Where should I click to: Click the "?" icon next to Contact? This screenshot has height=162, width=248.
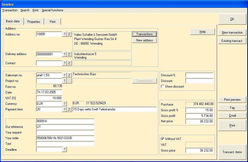pos(65,63)
